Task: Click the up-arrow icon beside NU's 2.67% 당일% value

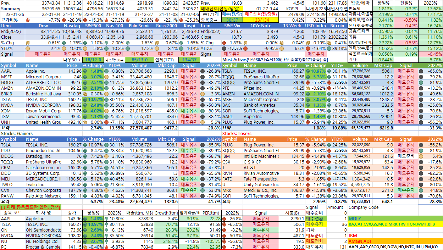Action: 85,241
